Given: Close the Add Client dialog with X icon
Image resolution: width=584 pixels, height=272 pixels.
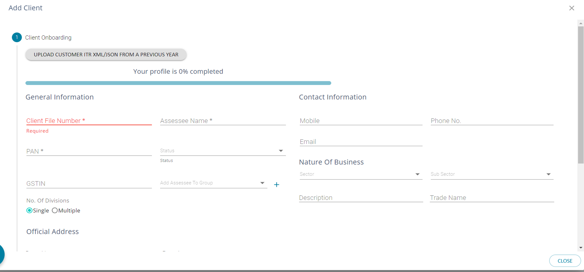Looking at the screenshot, I should click(572, 8).
